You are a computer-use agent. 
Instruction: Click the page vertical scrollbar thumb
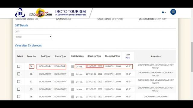[192, 57]
